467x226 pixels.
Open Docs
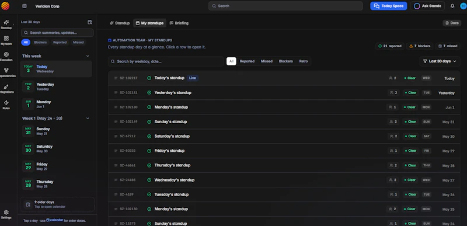pos(451,23)
